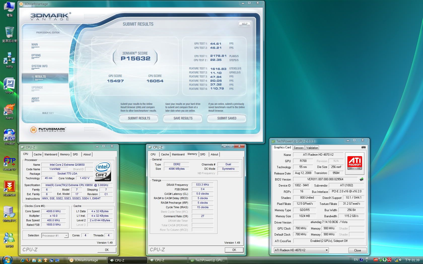Click the Intel Core 2 Extreme logo
Image resolution: width=423 pixels, height=264 pixels.
click(103, 171)
